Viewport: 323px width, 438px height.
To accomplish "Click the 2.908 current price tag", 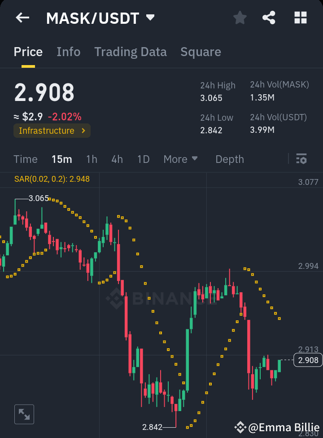I will [x=307, y=360].
